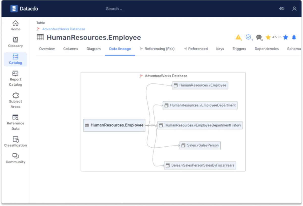Click the view icon on vEmployeeDepartmentHistory node
Image resolution: width=303 pixels, height=206 pixels.
(161, 125)
